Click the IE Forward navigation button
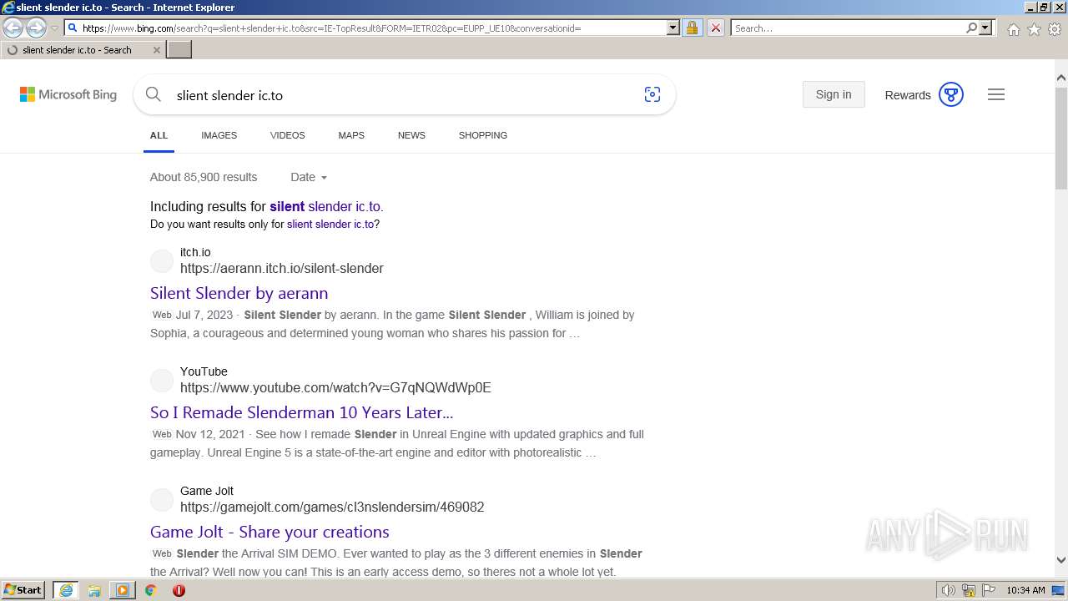 [36, 28]
